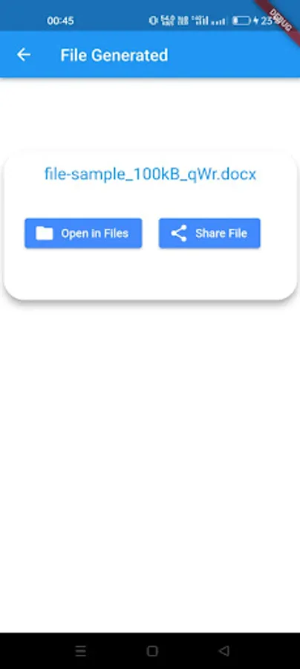Open Android recents with three-line nav icon
Viewport: 300px width, 669px height.
pyautogui.click(x=80, y=650)
